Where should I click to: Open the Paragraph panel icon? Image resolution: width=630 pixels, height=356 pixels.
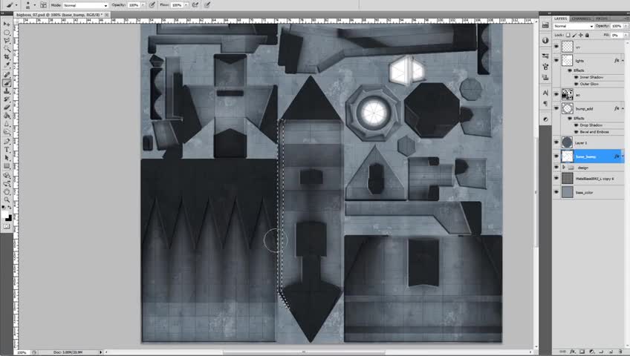click(545, 104)
